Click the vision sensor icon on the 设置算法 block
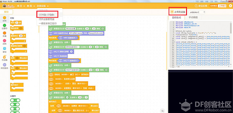The image size is (233, 113). tap(51, 88)
